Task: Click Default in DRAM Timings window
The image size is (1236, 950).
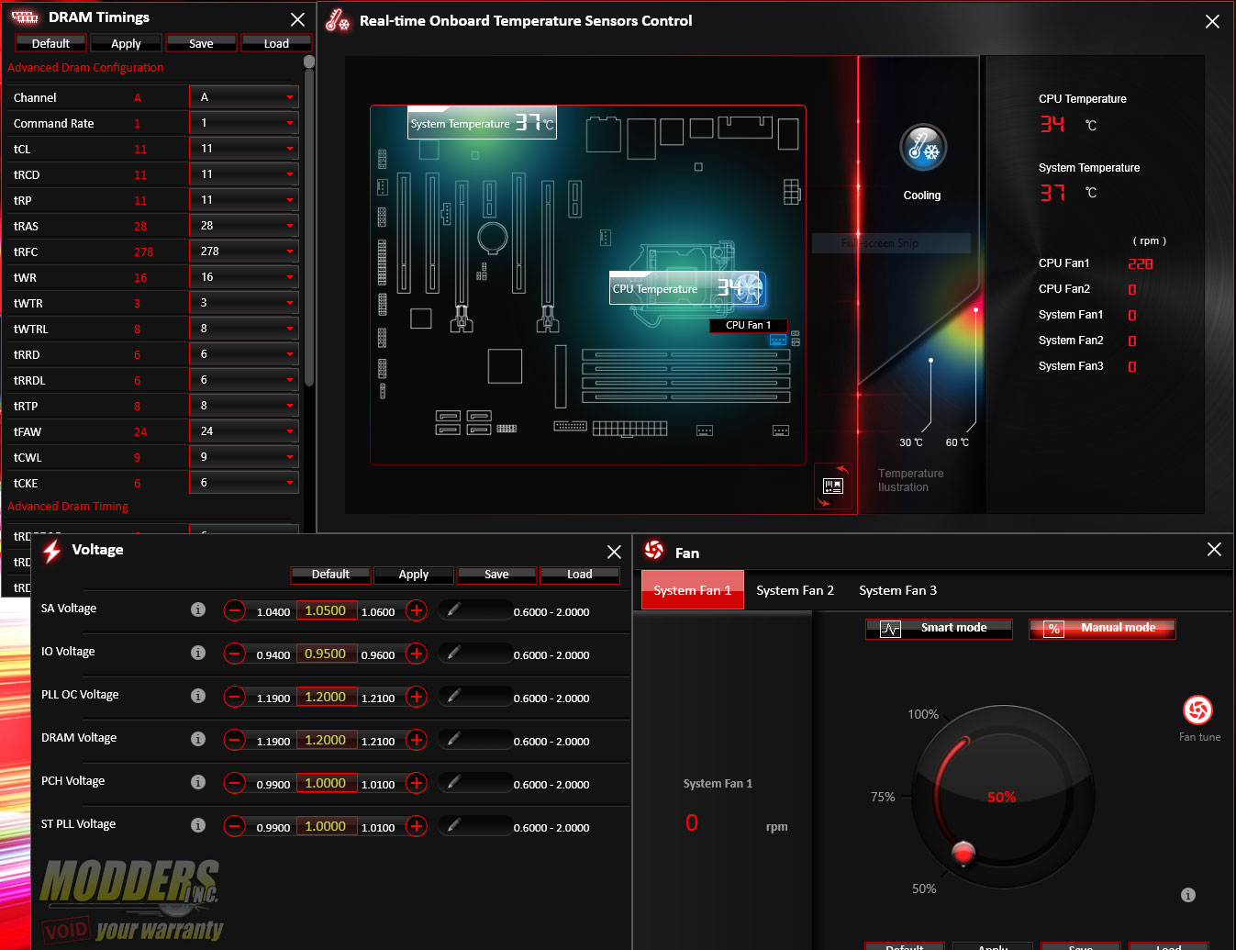Action: point(51,43)
